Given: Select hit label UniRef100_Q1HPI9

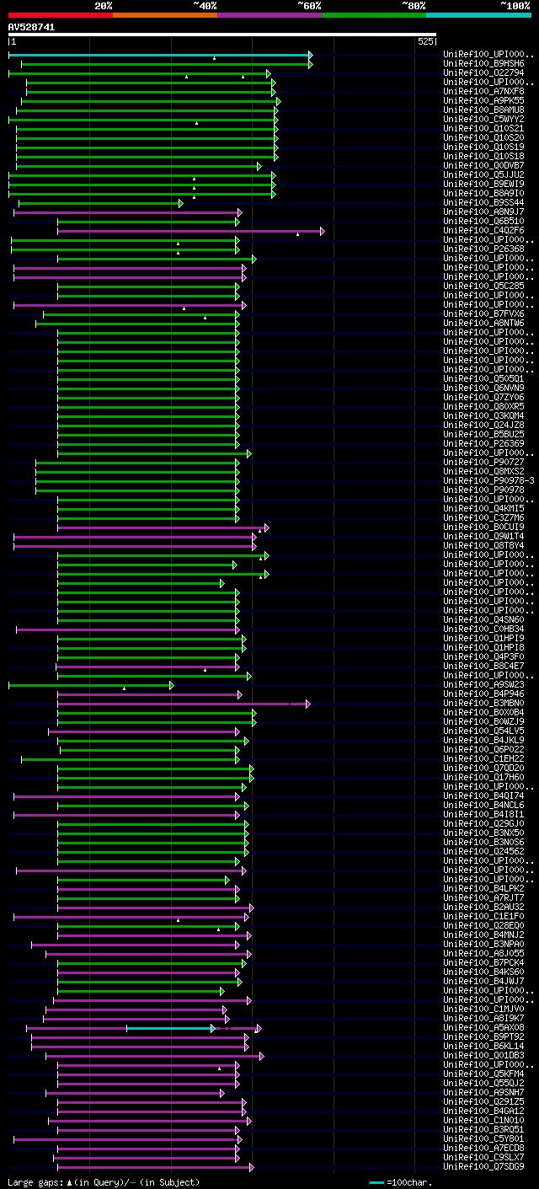Looking at the screenshot, I should 483,638.
